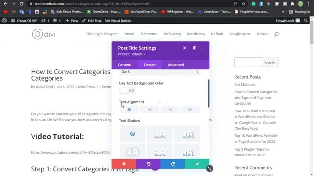Open updates counter in admin bar
Viewport: 314px width, 176px height.
coord(45,21)
